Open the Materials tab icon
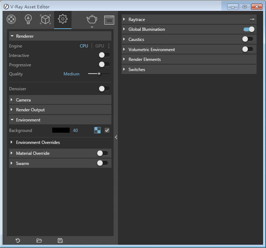This screenshot has width=266, height=248. [12, 19]
